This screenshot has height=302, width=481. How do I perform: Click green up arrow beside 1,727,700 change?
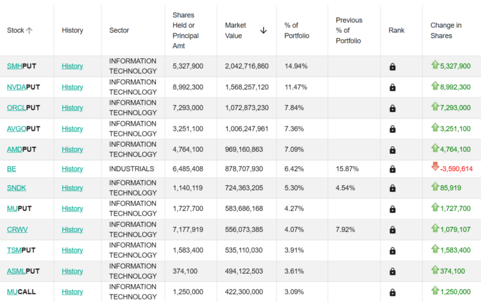(x=435, y=207)
